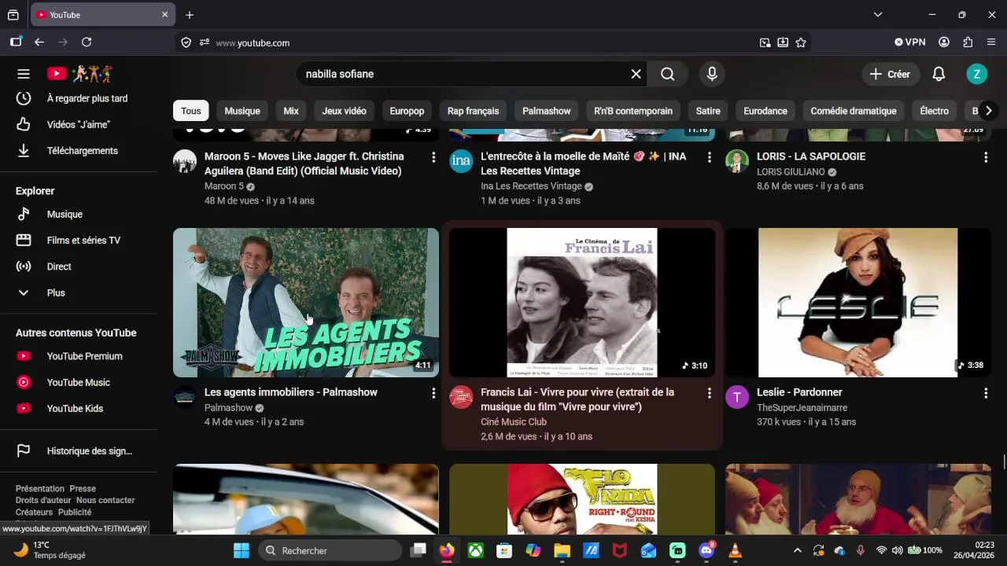This screenshot has width=1007, height=566.
Task: Select the Satire filter chip
Action: [x=708, y=111]
